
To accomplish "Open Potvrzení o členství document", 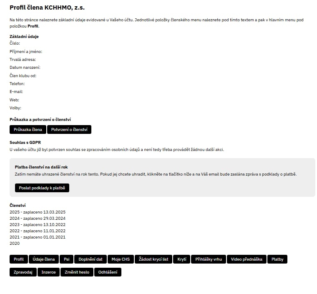I will pyautogui.click(x=69, y=130).
